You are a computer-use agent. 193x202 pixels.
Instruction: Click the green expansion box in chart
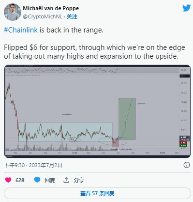point(127,119)
